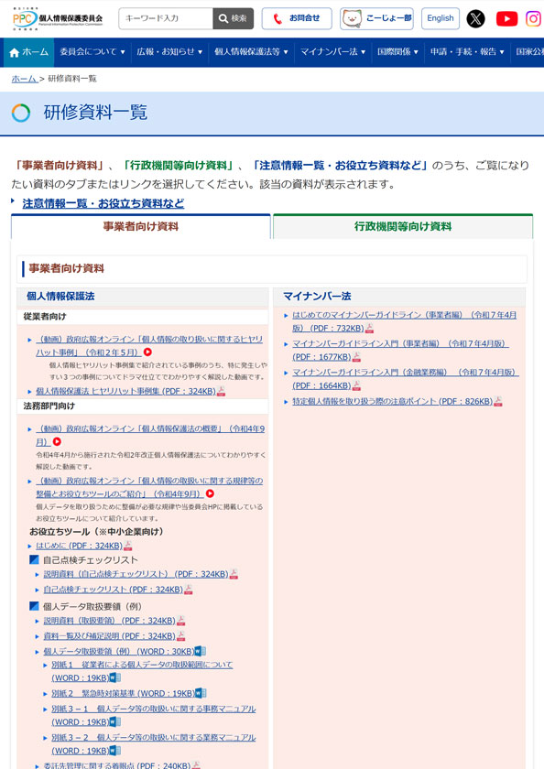The image size is (544, 769).
Task: Open 規律等の整備とお役立ちツール video link
Action: click(149, 487)
